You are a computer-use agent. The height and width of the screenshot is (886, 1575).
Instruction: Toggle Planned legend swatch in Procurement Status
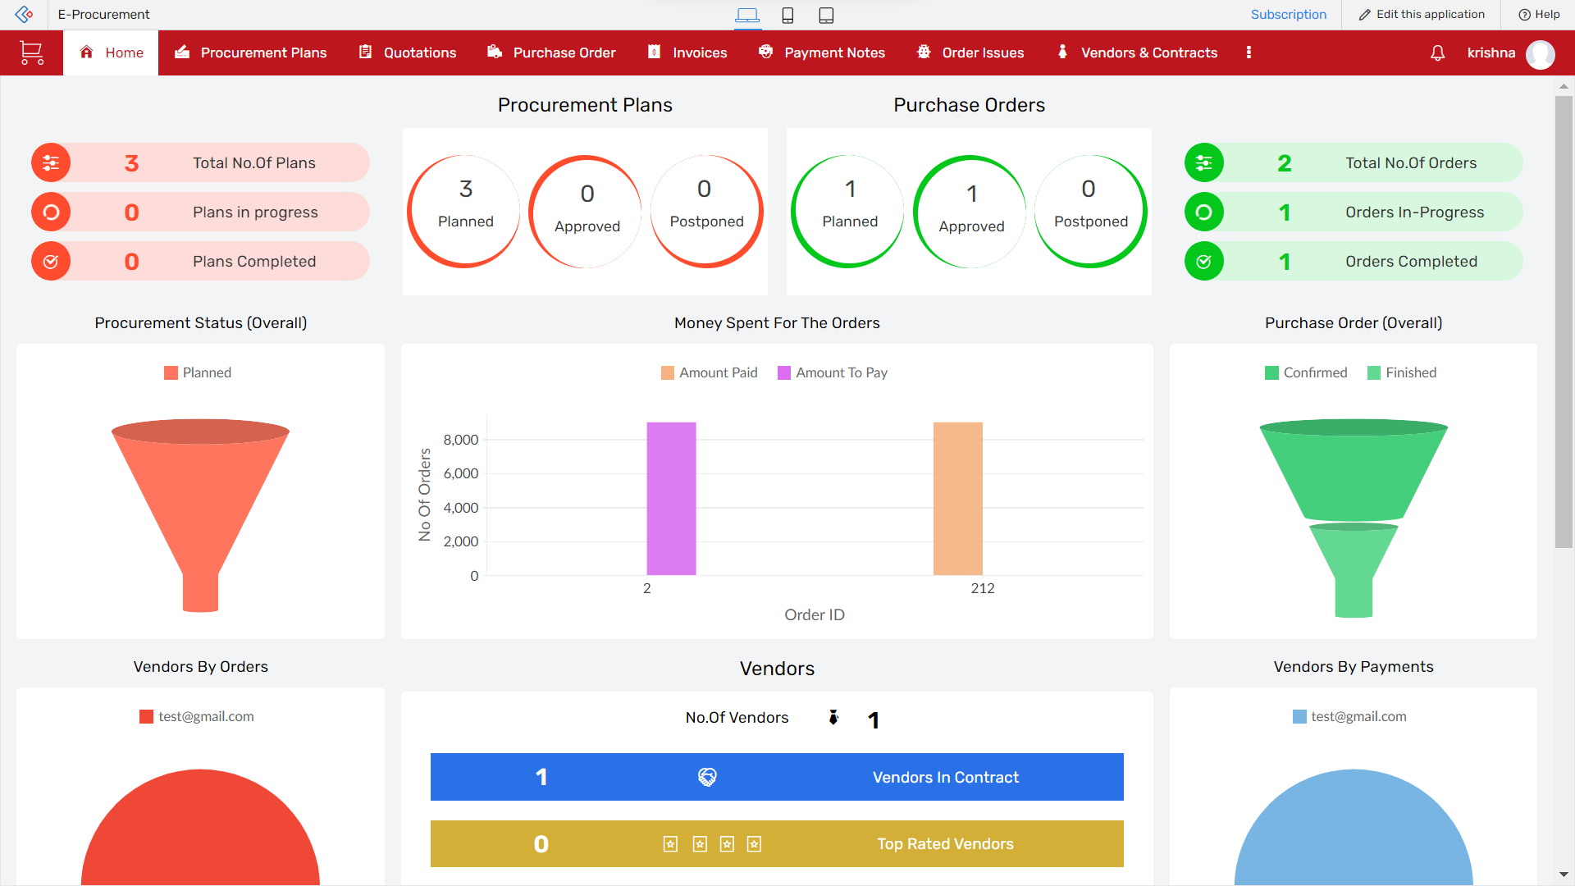pyautogui.click(x=171, y=373)
